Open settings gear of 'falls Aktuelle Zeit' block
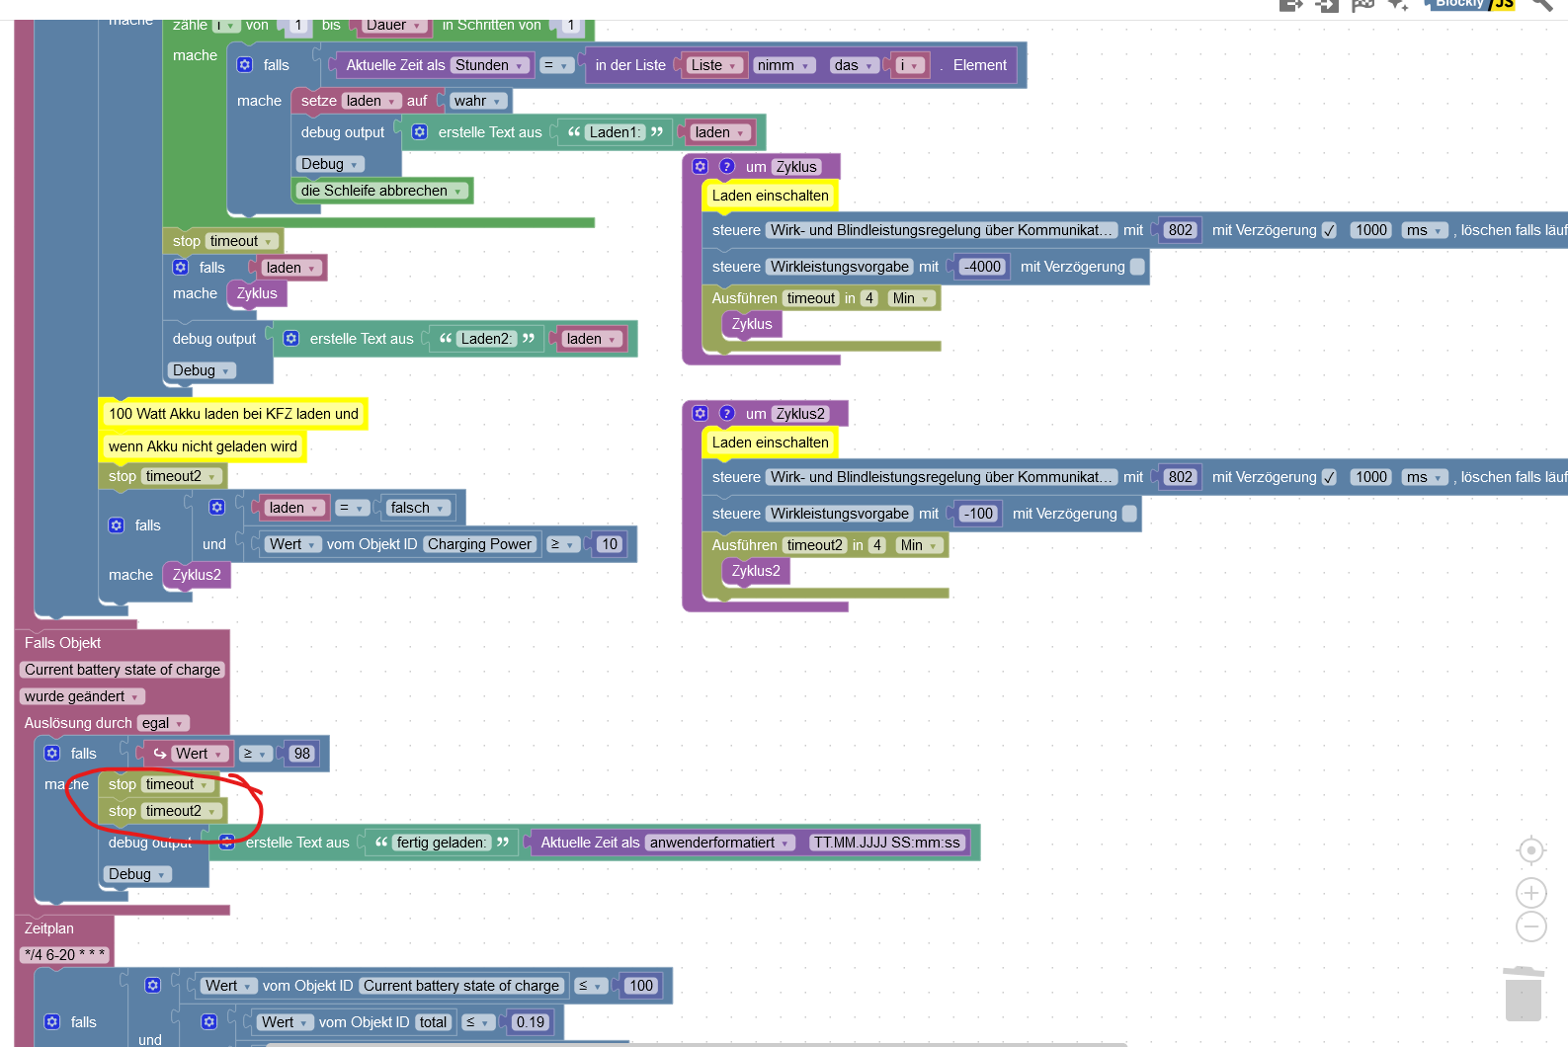1568x1047 pixels. pos(244,65)
